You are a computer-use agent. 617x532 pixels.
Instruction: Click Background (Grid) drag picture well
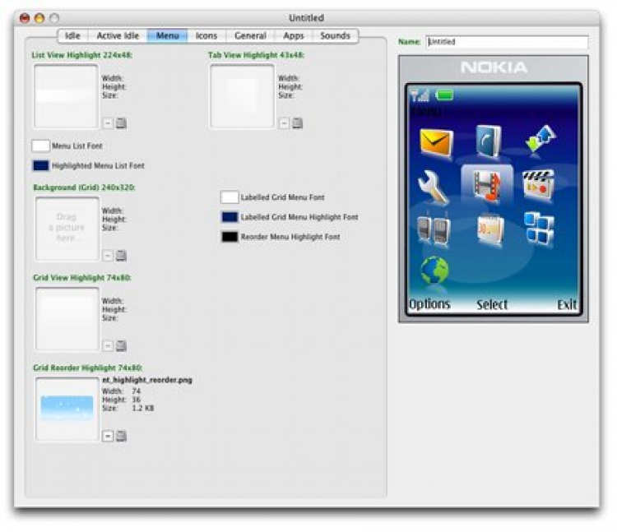coord(67,229)
